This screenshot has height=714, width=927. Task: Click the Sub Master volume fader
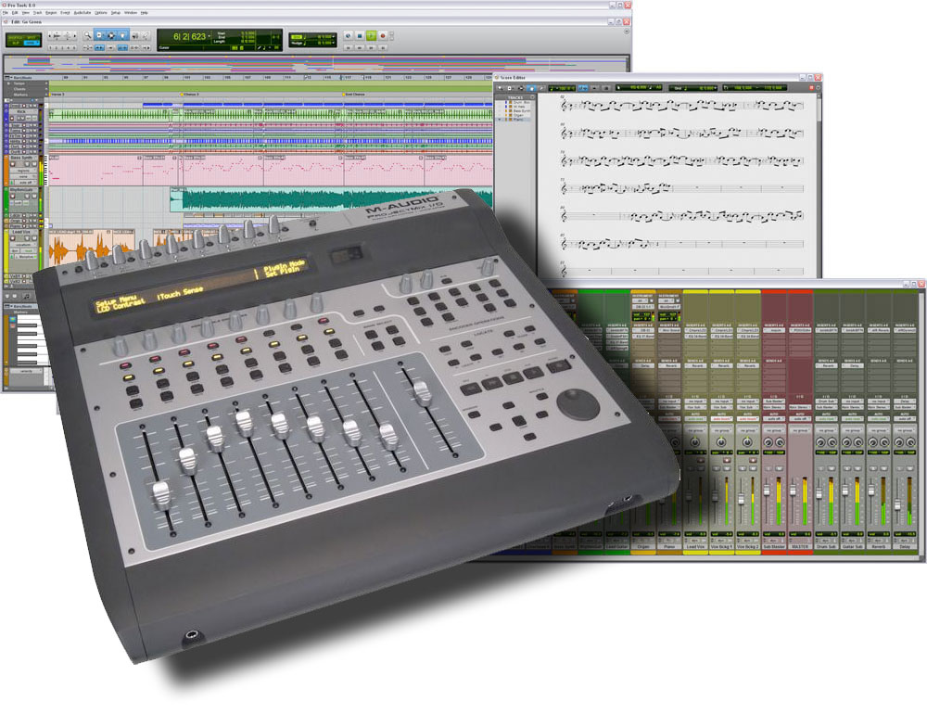click(x=767, y=491)
